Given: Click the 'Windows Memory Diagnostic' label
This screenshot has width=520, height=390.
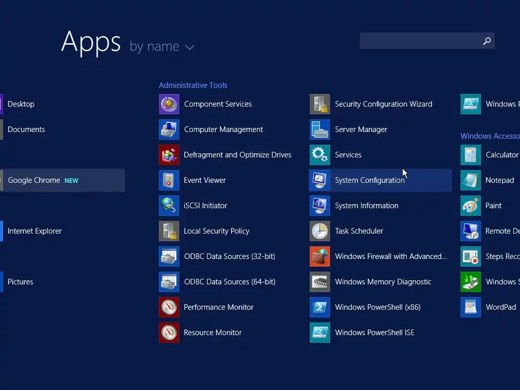Looking at the screenshot, I should tap(383, 282).
